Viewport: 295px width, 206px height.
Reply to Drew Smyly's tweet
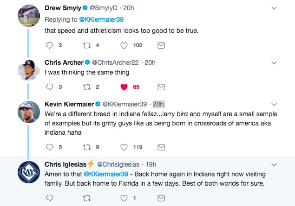click(x=51, y=45)
